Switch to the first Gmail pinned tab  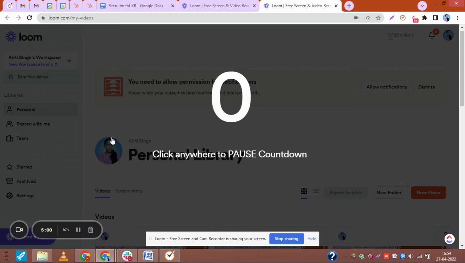pos(23,6)
